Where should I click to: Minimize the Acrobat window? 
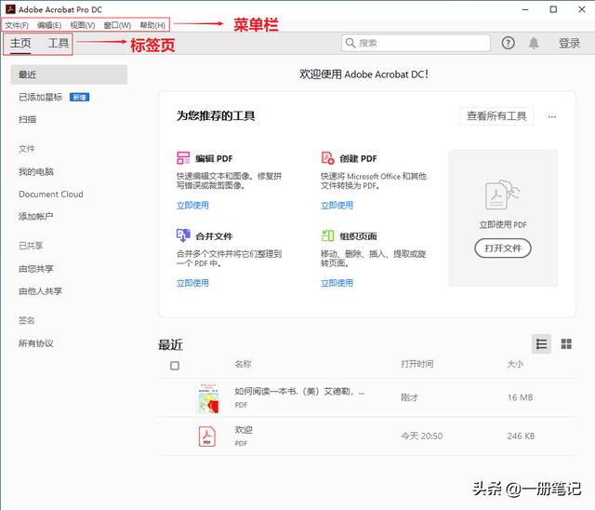coord(525,9)
